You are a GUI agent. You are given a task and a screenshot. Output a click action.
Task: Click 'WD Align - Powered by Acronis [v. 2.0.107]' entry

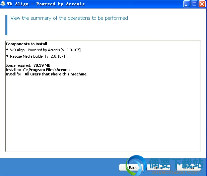45,50
